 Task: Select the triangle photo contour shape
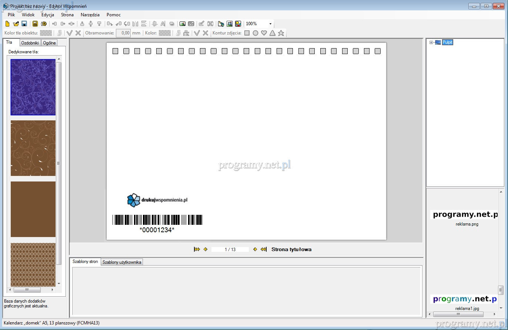coord(273,33)
